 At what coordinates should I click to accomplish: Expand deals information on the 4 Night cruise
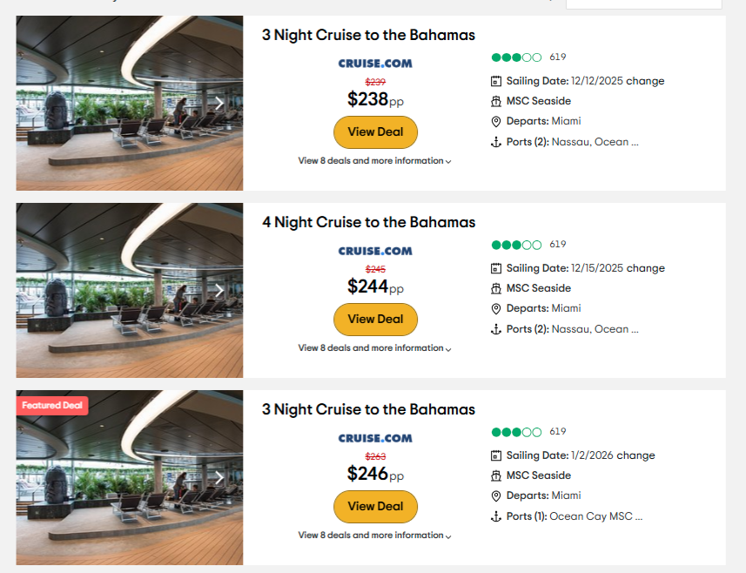(x=374, y=347)
